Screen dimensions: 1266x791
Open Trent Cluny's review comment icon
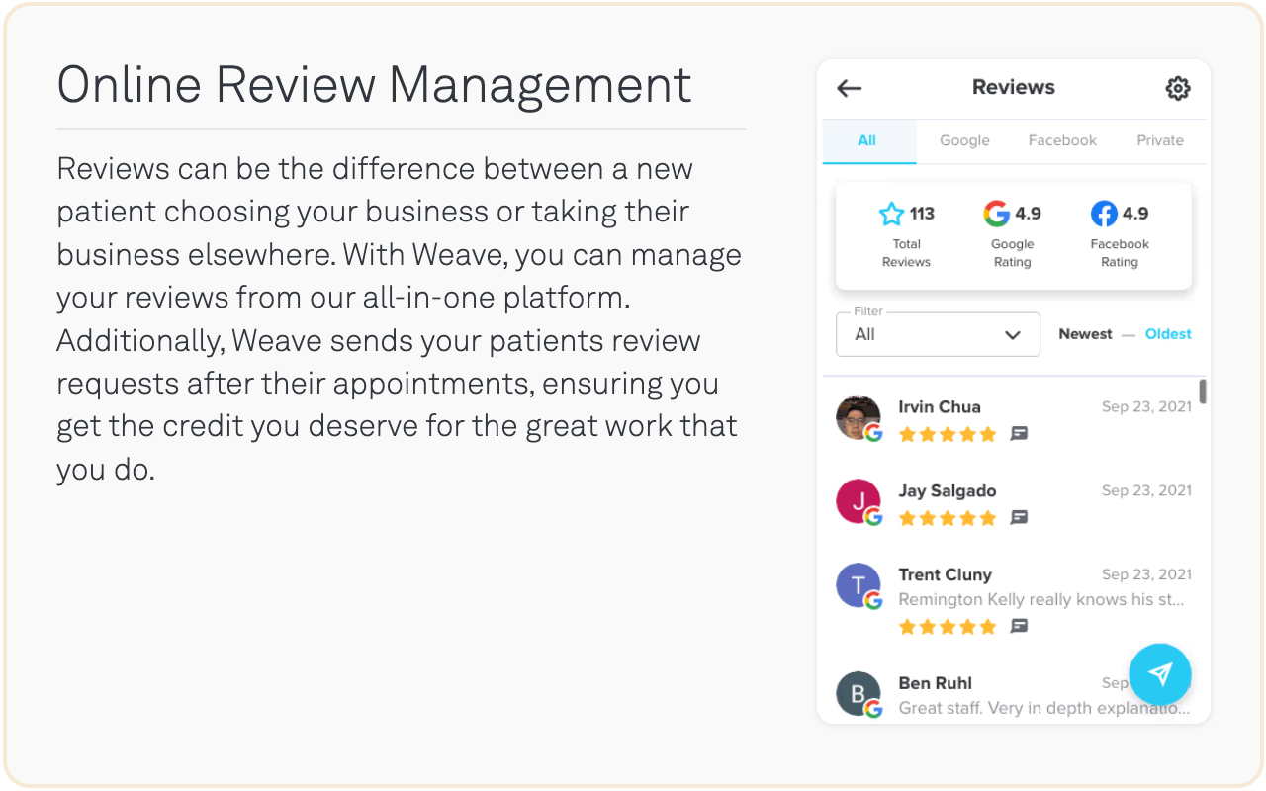[x=1019, y=627]
